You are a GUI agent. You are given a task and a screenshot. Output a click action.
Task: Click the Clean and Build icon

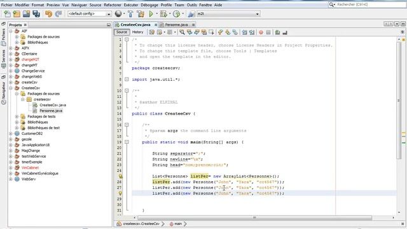coord(141,14)
